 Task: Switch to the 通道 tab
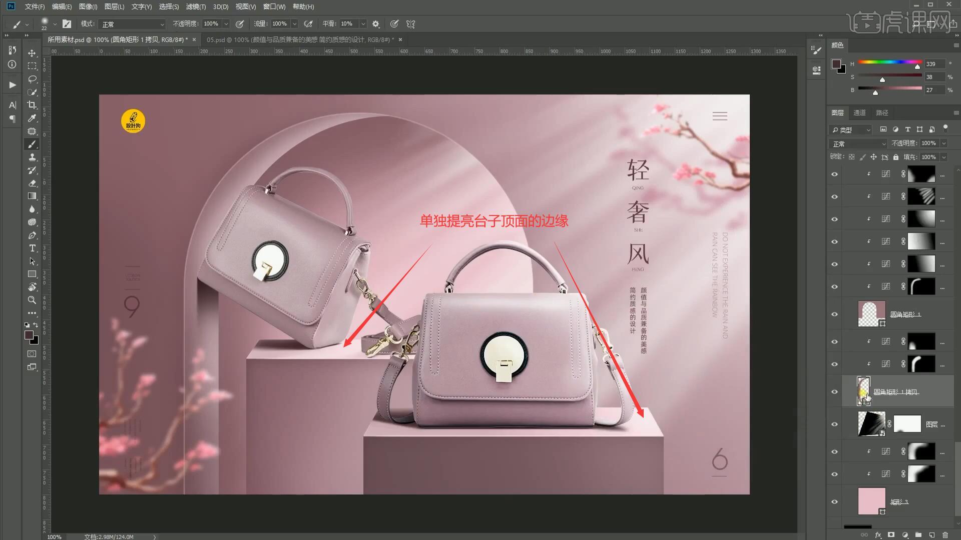859,112
